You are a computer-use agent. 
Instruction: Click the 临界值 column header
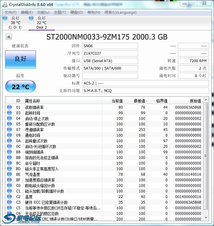[x=158, y=101]
